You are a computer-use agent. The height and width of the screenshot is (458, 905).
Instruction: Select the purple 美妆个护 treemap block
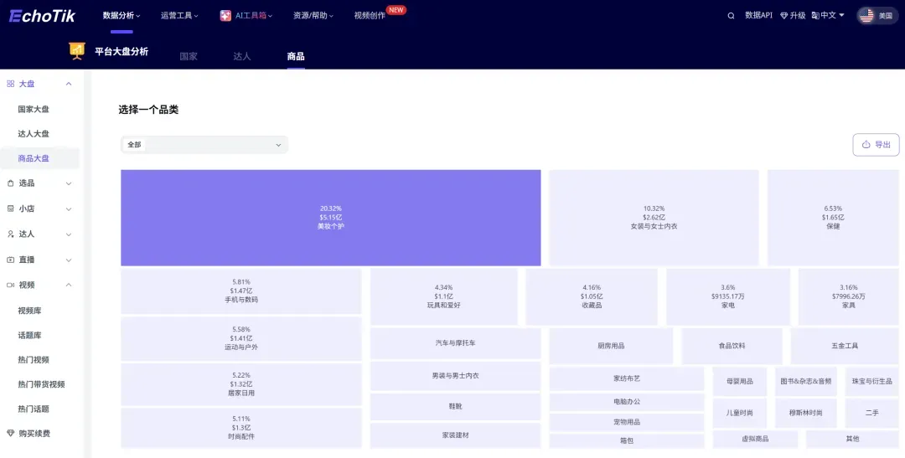click(x=331, y=218)
